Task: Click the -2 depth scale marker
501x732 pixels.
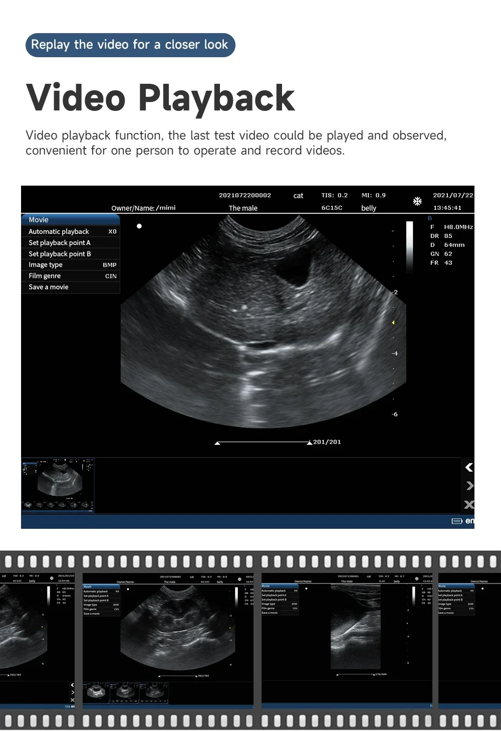Action: pos(395,292)
